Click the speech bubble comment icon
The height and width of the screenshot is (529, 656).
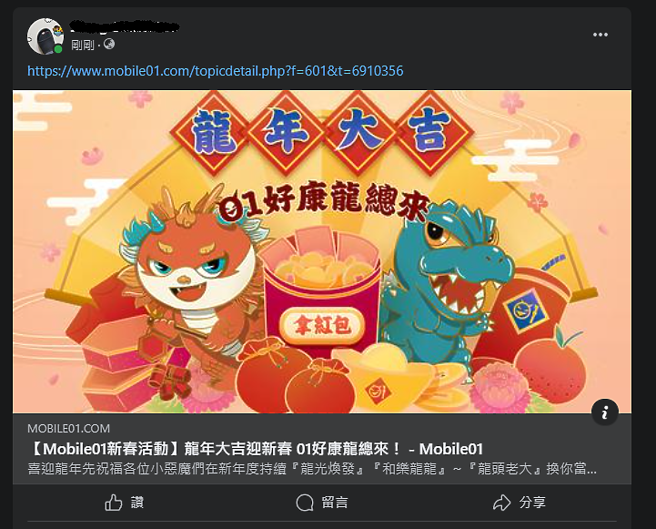305,503
